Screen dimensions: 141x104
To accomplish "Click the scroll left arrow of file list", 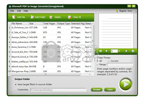I will [x=9, y=74].
